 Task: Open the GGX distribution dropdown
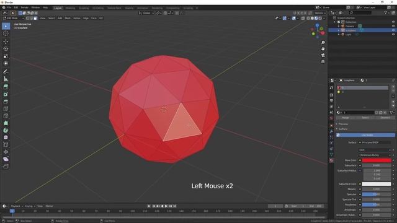point(375,150)
